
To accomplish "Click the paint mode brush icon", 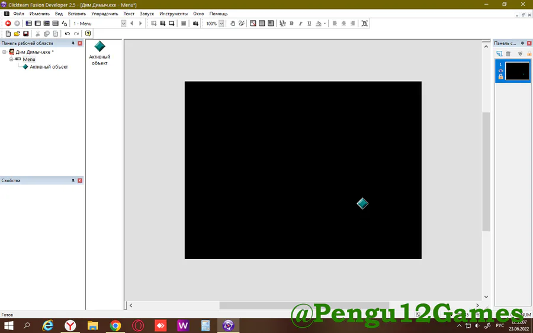I will pos(242,24).
